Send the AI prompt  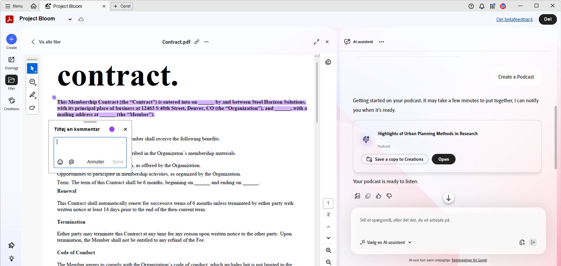tap(533, 242)
